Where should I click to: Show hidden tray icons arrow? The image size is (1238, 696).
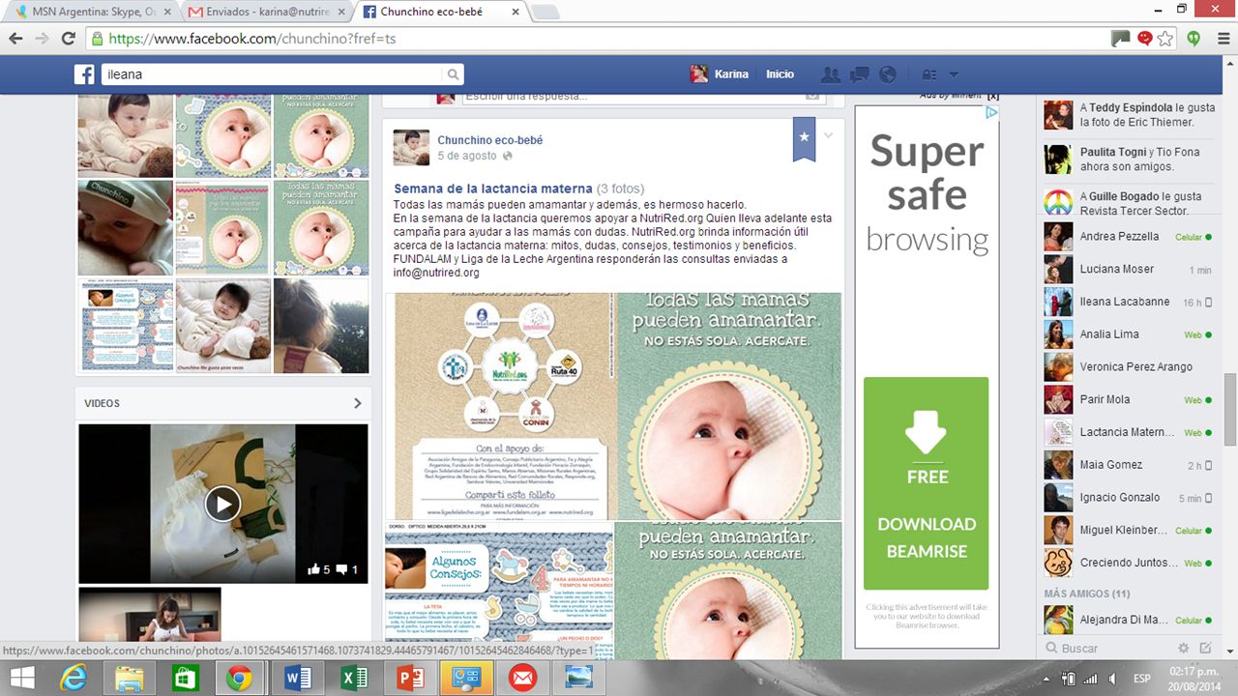pyautogui.click(x=1046, y=679)
